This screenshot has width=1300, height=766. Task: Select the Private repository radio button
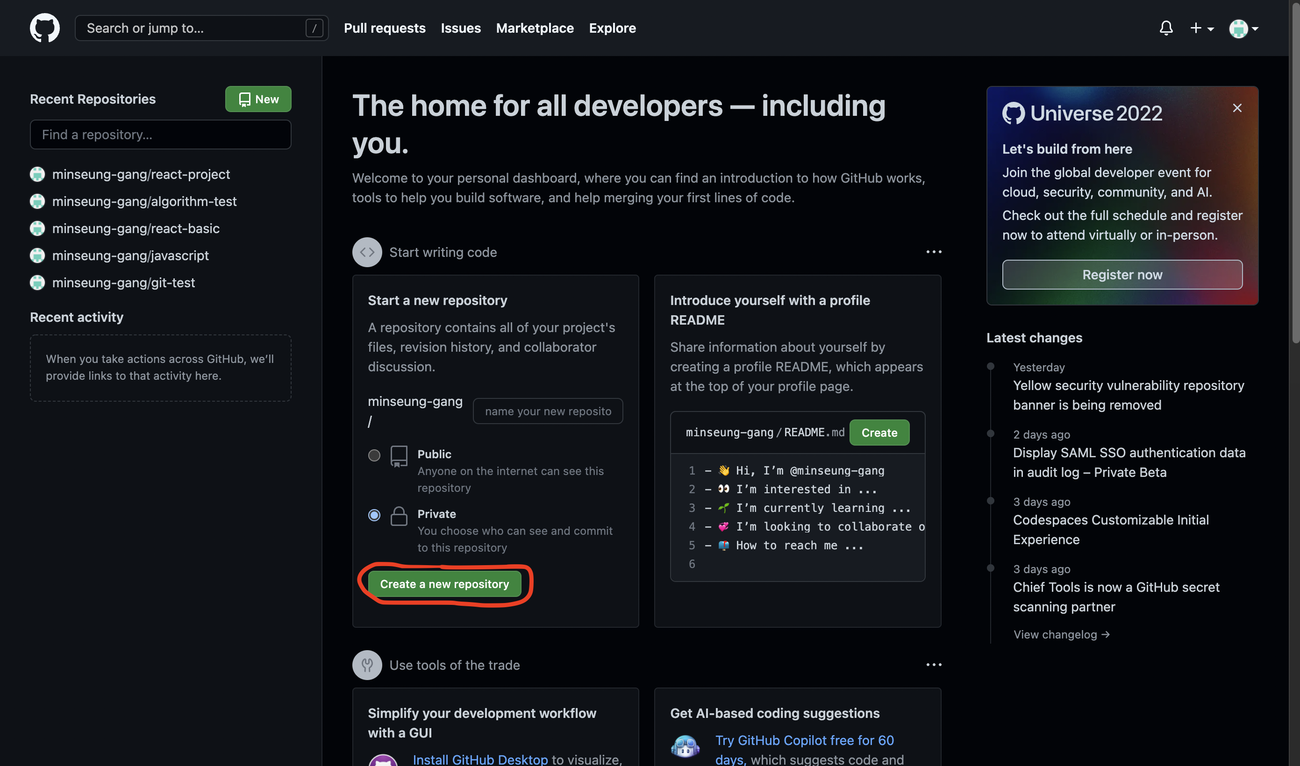point(374,515)
